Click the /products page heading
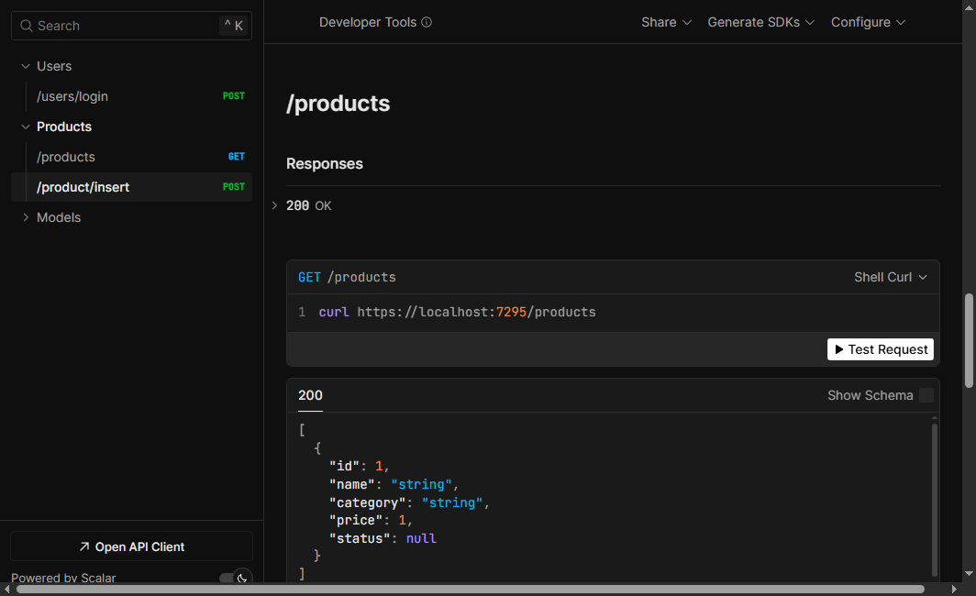This screenshot has height=596, width=976. (338, 104)
